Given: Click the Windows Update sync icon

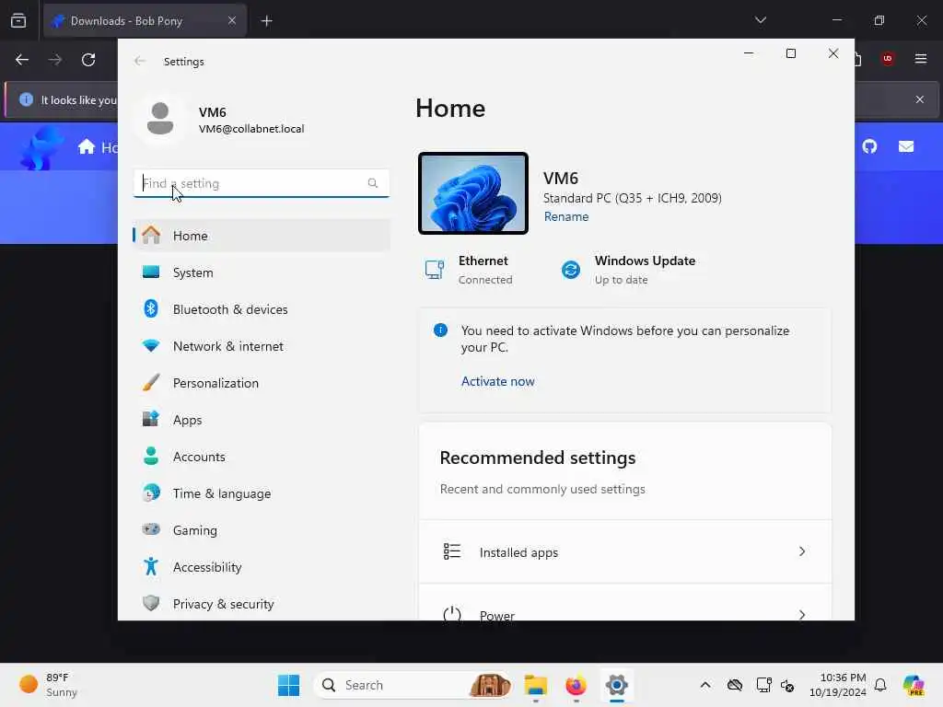Looking at the screenshot, I should [x=571, y=270].
